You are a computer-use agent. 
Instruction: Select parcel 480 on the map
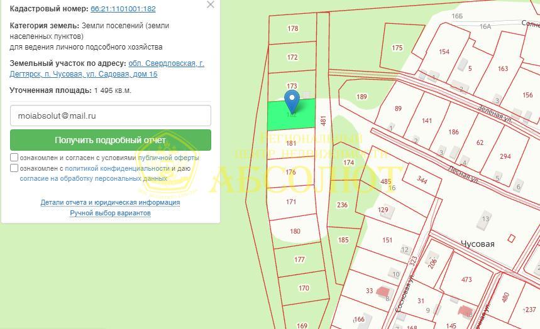(x=505, y=296)
